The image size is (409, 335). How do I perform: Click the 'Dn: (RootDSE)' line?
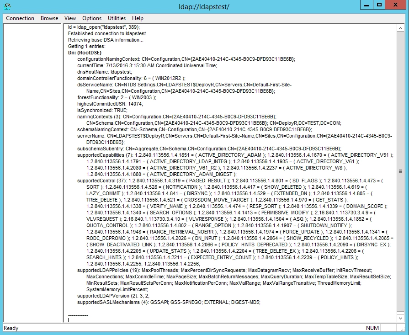(x=85, y=53)
